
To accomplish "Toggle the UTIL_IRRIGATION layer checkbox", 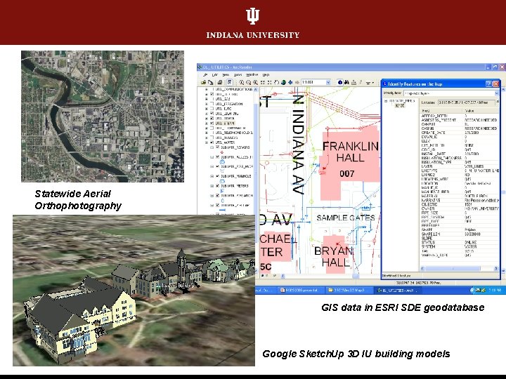I will (x=212, y=104).
